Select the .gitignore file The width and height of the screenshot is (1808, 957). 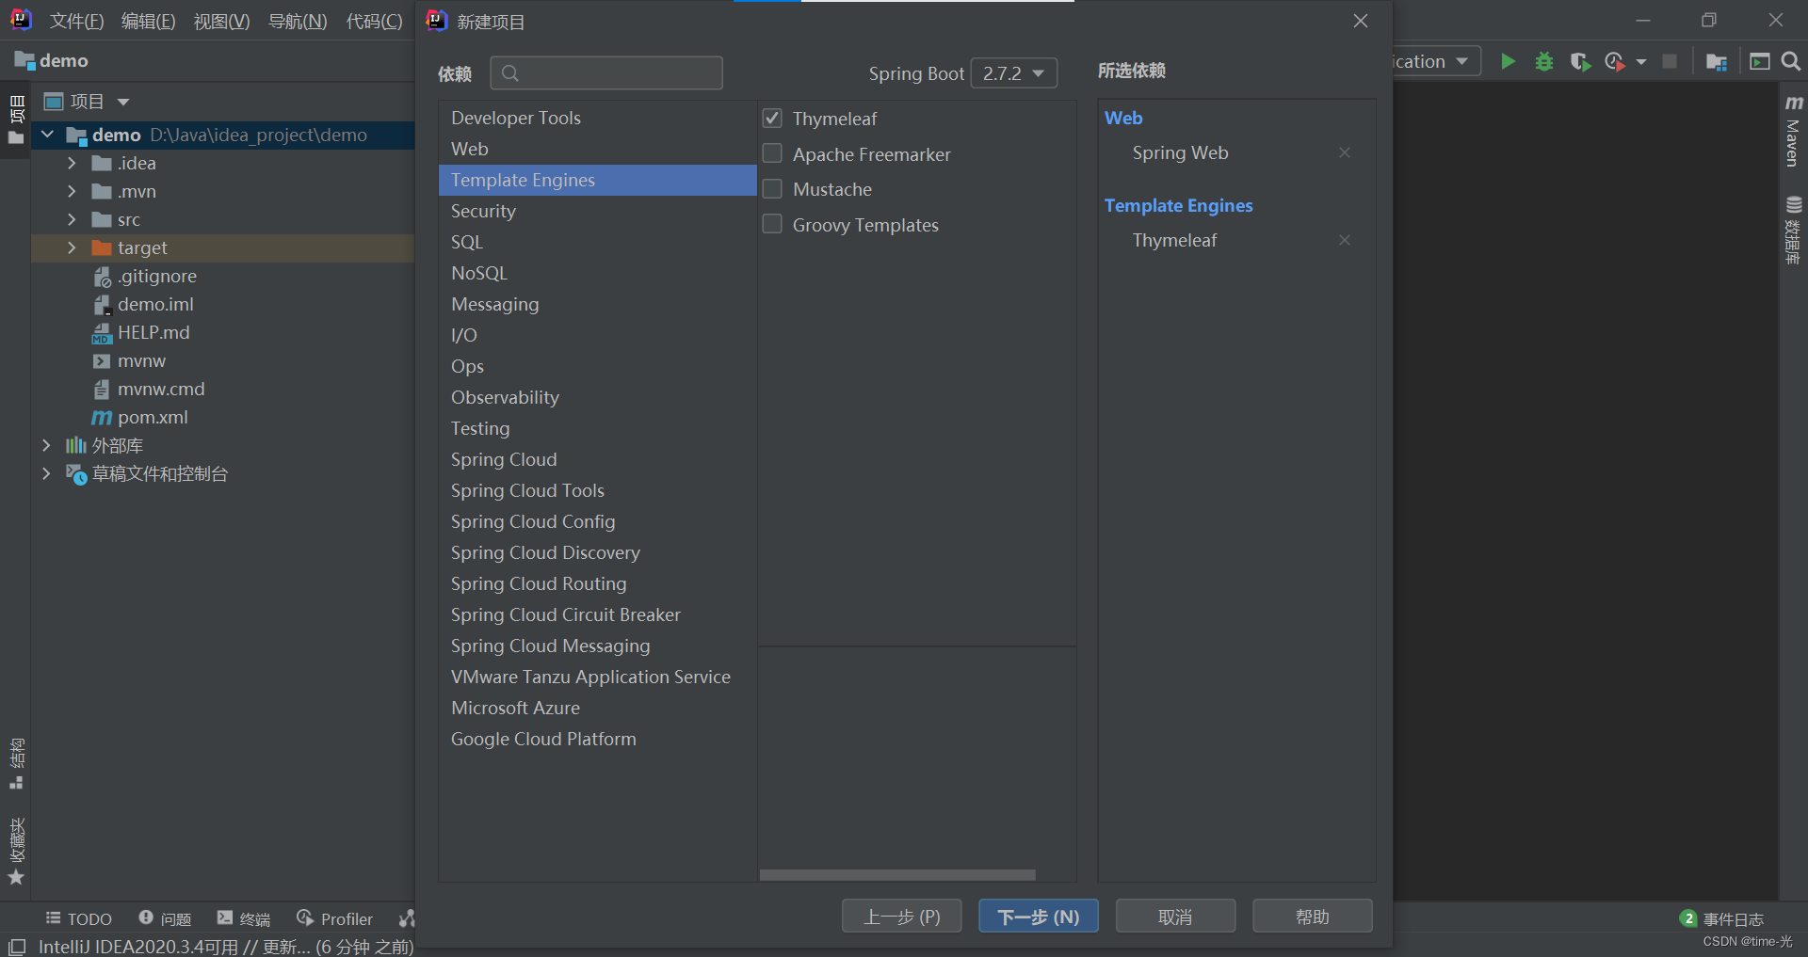tap(145, 276)
